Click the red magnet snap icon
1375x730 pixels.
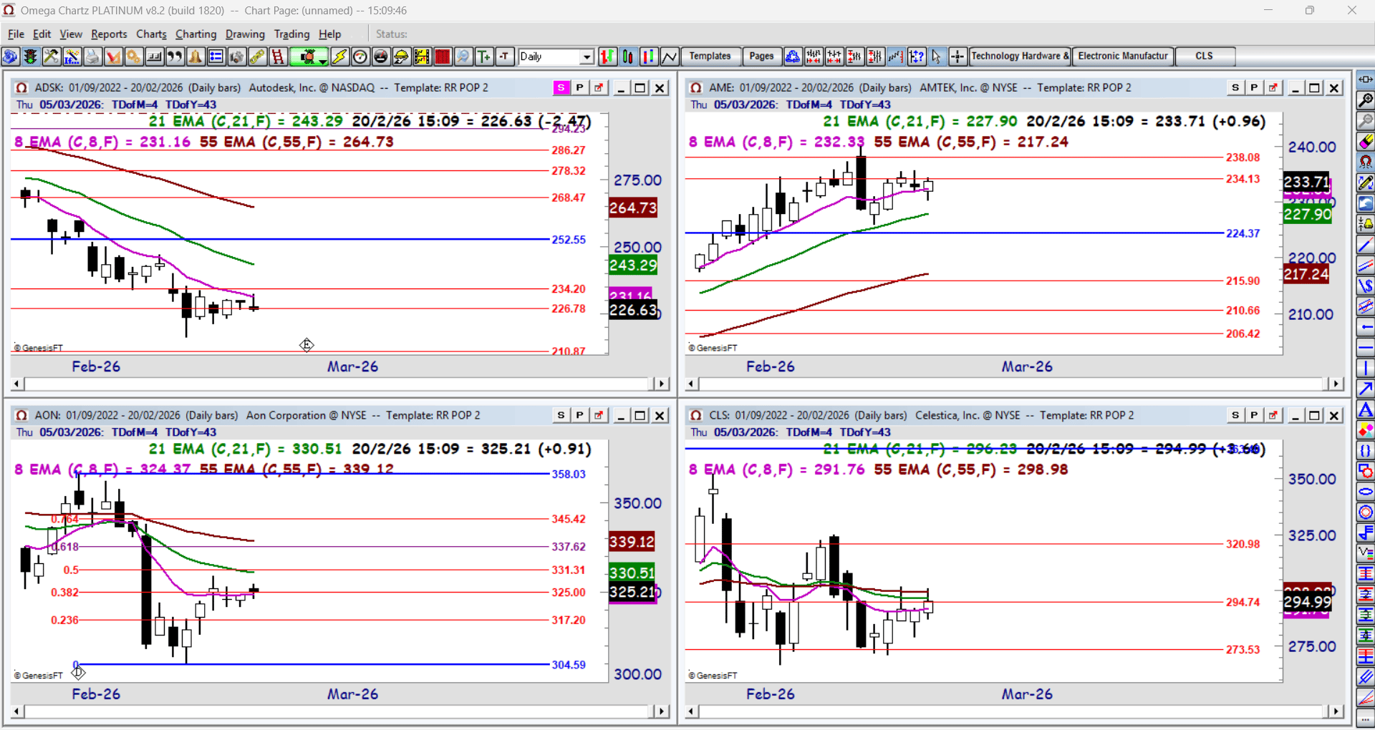(x=1366, y=162)
